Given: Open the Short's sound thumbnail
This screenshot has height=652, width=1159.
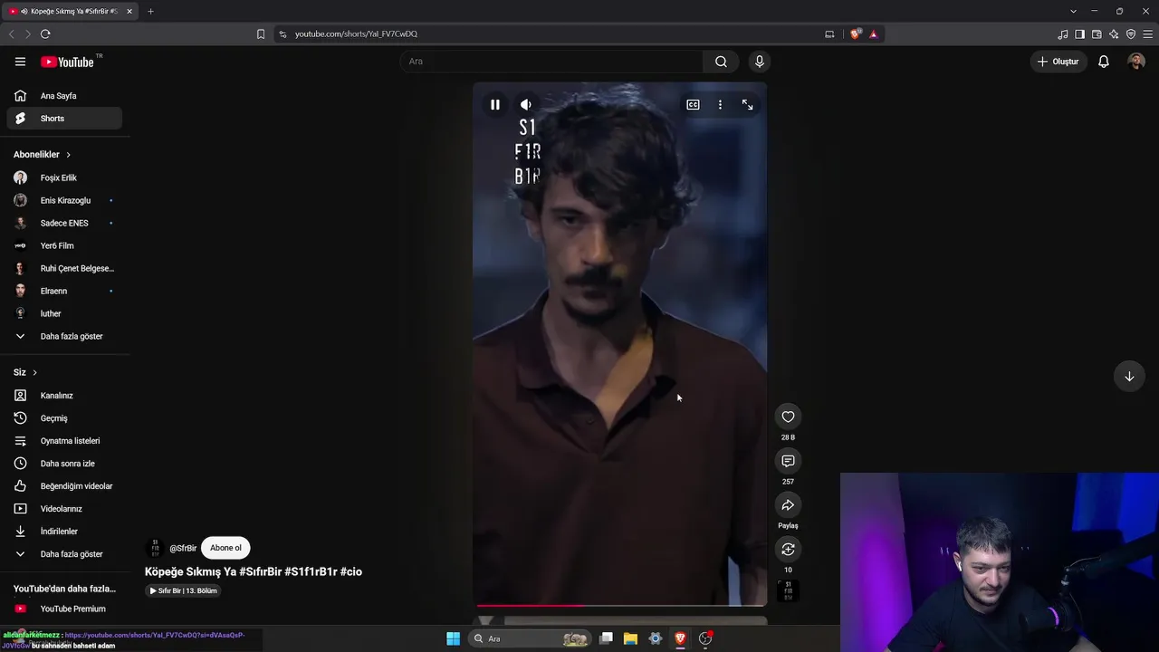Looking at the screenshot, I should coord(788,591).
